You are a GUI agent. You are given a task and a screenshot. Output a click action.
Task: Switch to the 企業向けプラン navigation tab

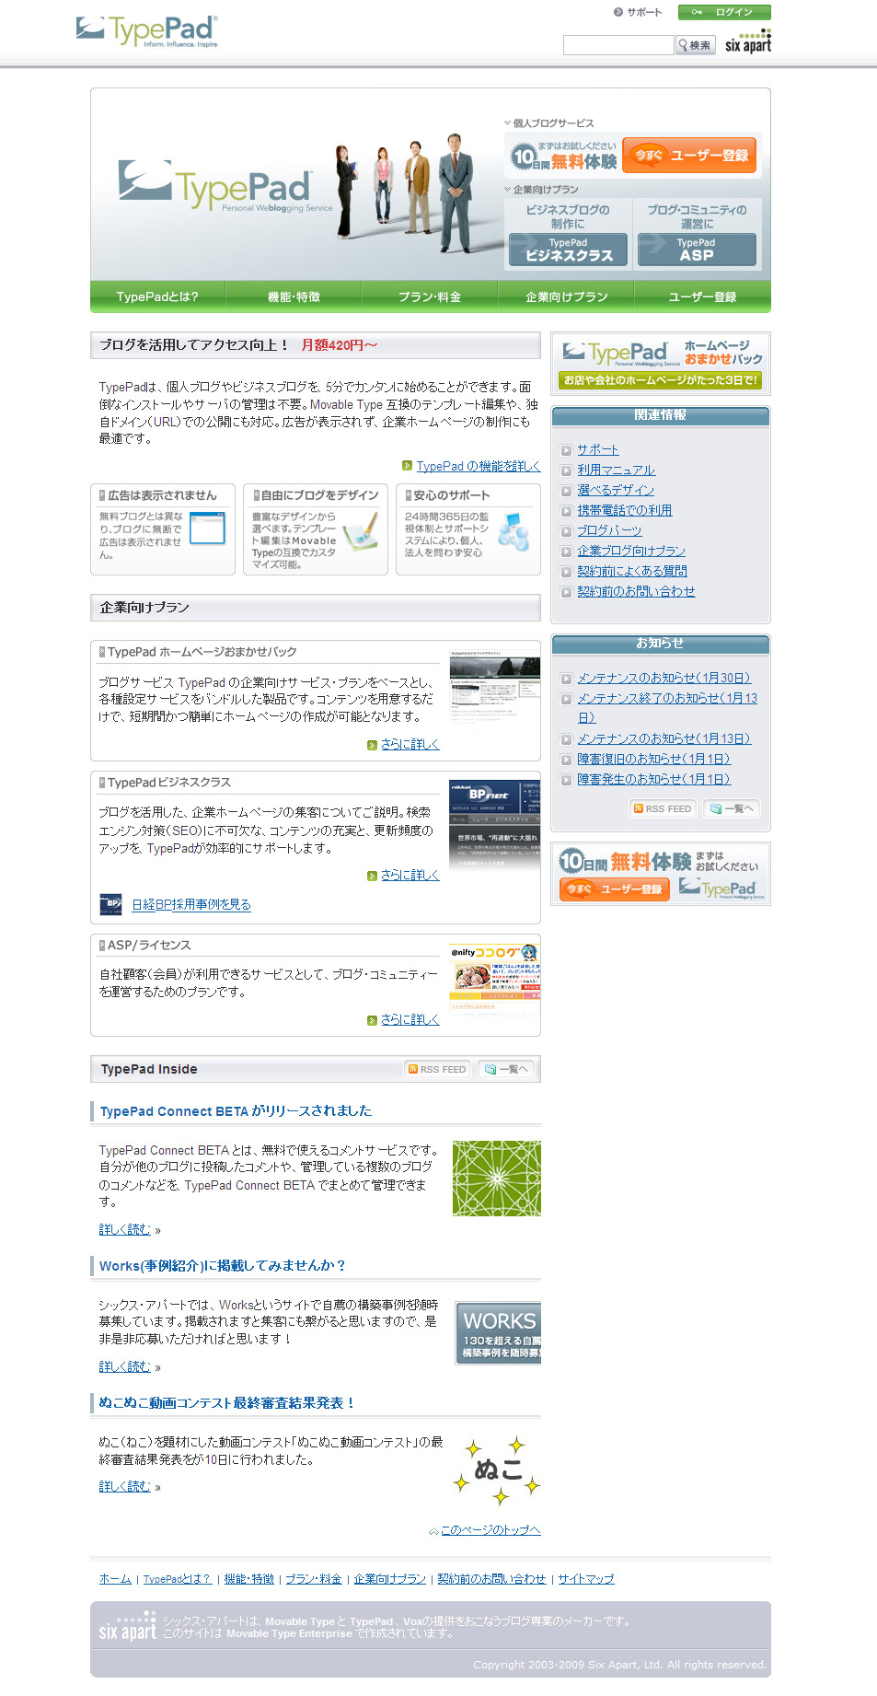(566, 296)
